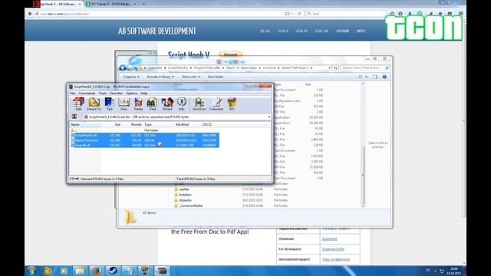Expand the WinRAR archive path dropdown

pyautogui.click(x=269, y=117)
